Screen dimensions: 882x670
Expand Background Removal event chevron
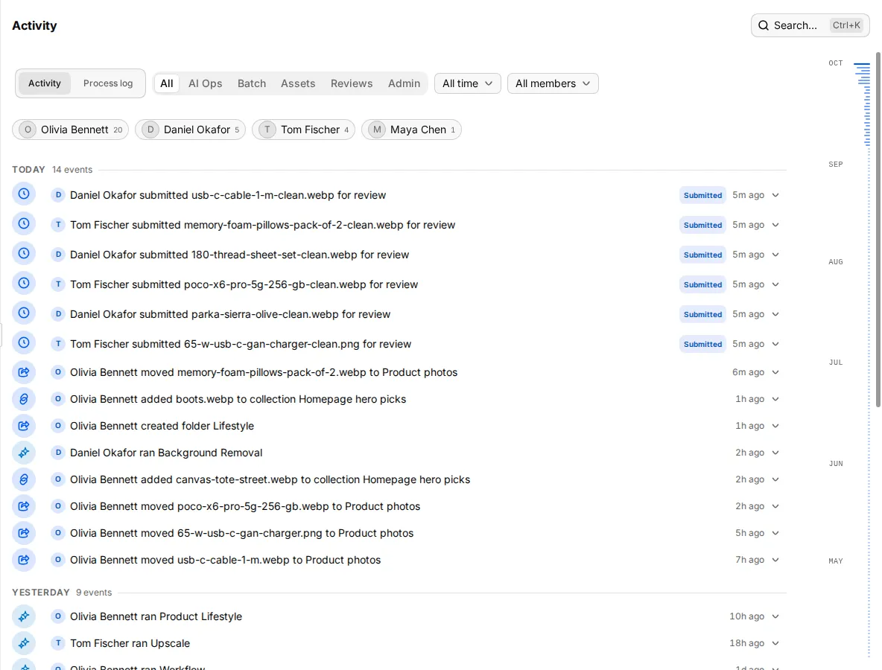point(775,453)
